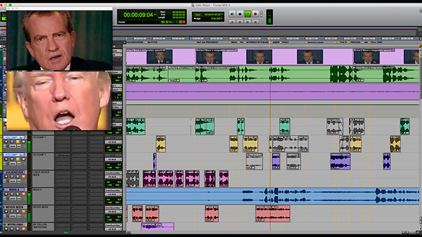Image resolution: width=422 pixels, height=237 pixels.
Task: Toggle the Online button in the transport
Action: pos(232,14)
